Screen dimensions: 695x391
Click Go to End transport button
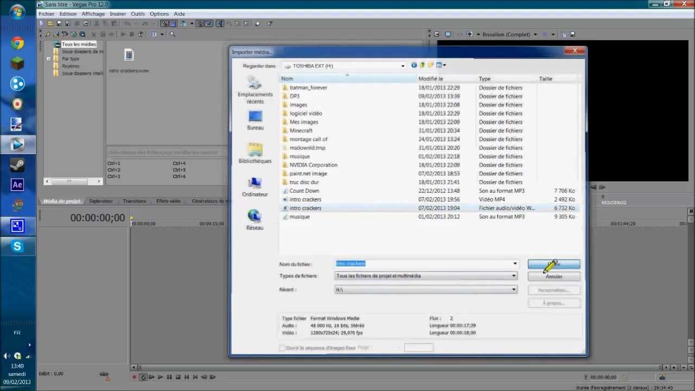pos(195,377)
